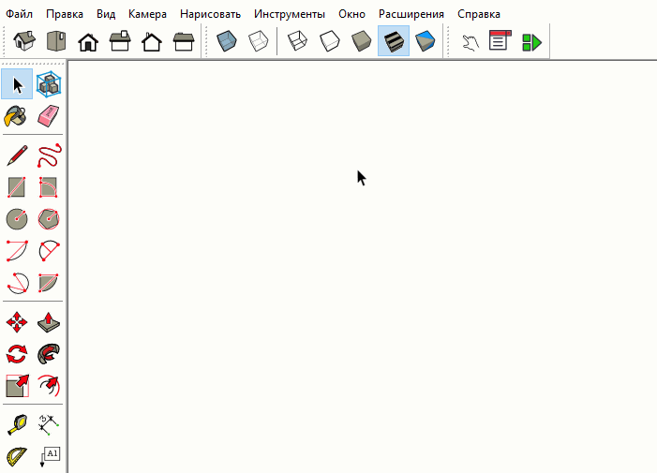The height and width of the screenshot is (473, 657).
Task: Choose the 2 Point Arc tool
Action: point(49,251)
